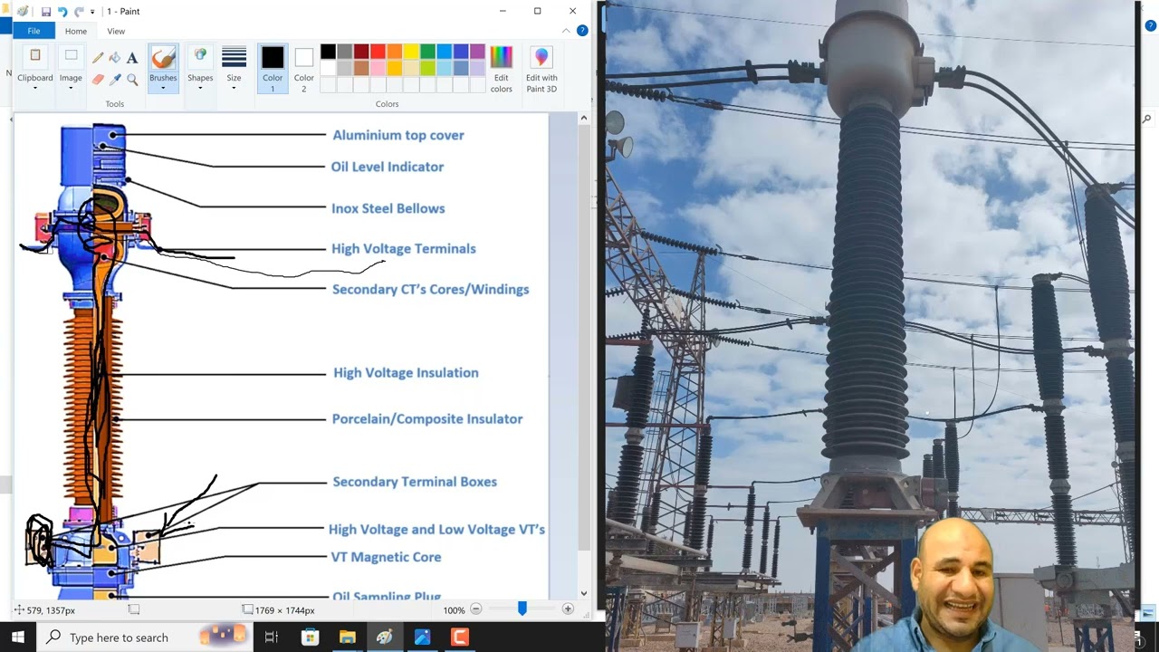Screen dimensions: 1159x652
Task: Click the Paint Help question mark icon
Action: click(582, 31)
